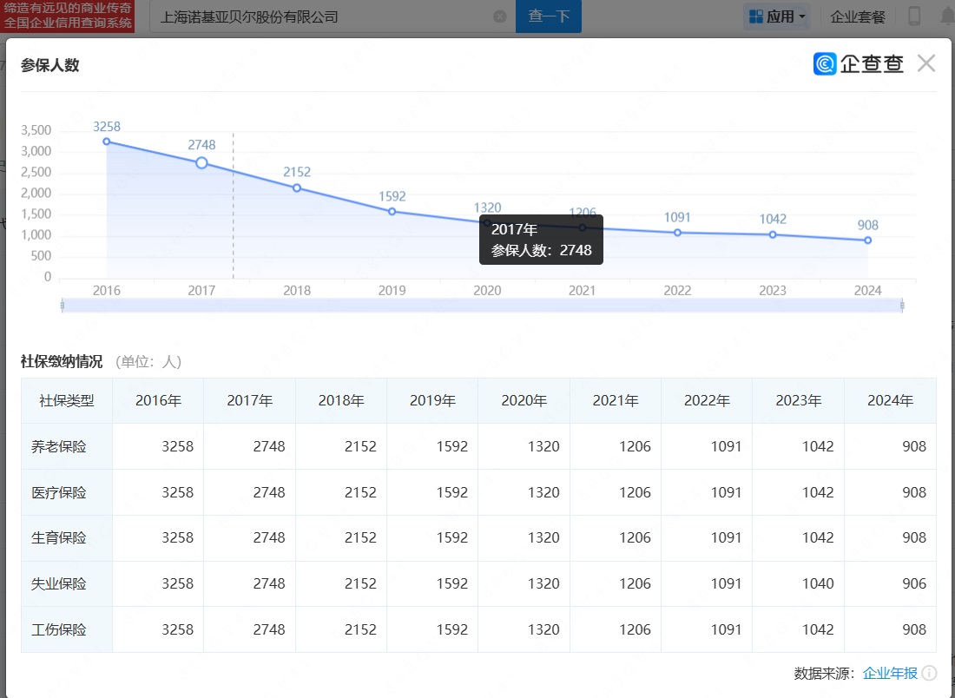Screen dimensions: 955x698
Task: Select the 生育保险 row label
Action: pos(58,537)
